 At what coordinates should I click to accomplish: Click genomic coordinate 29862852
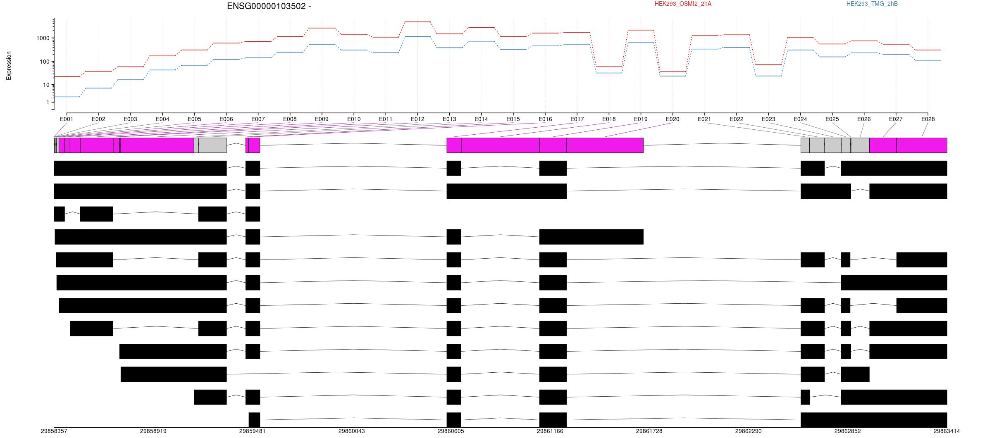click(x=848, y=431)
